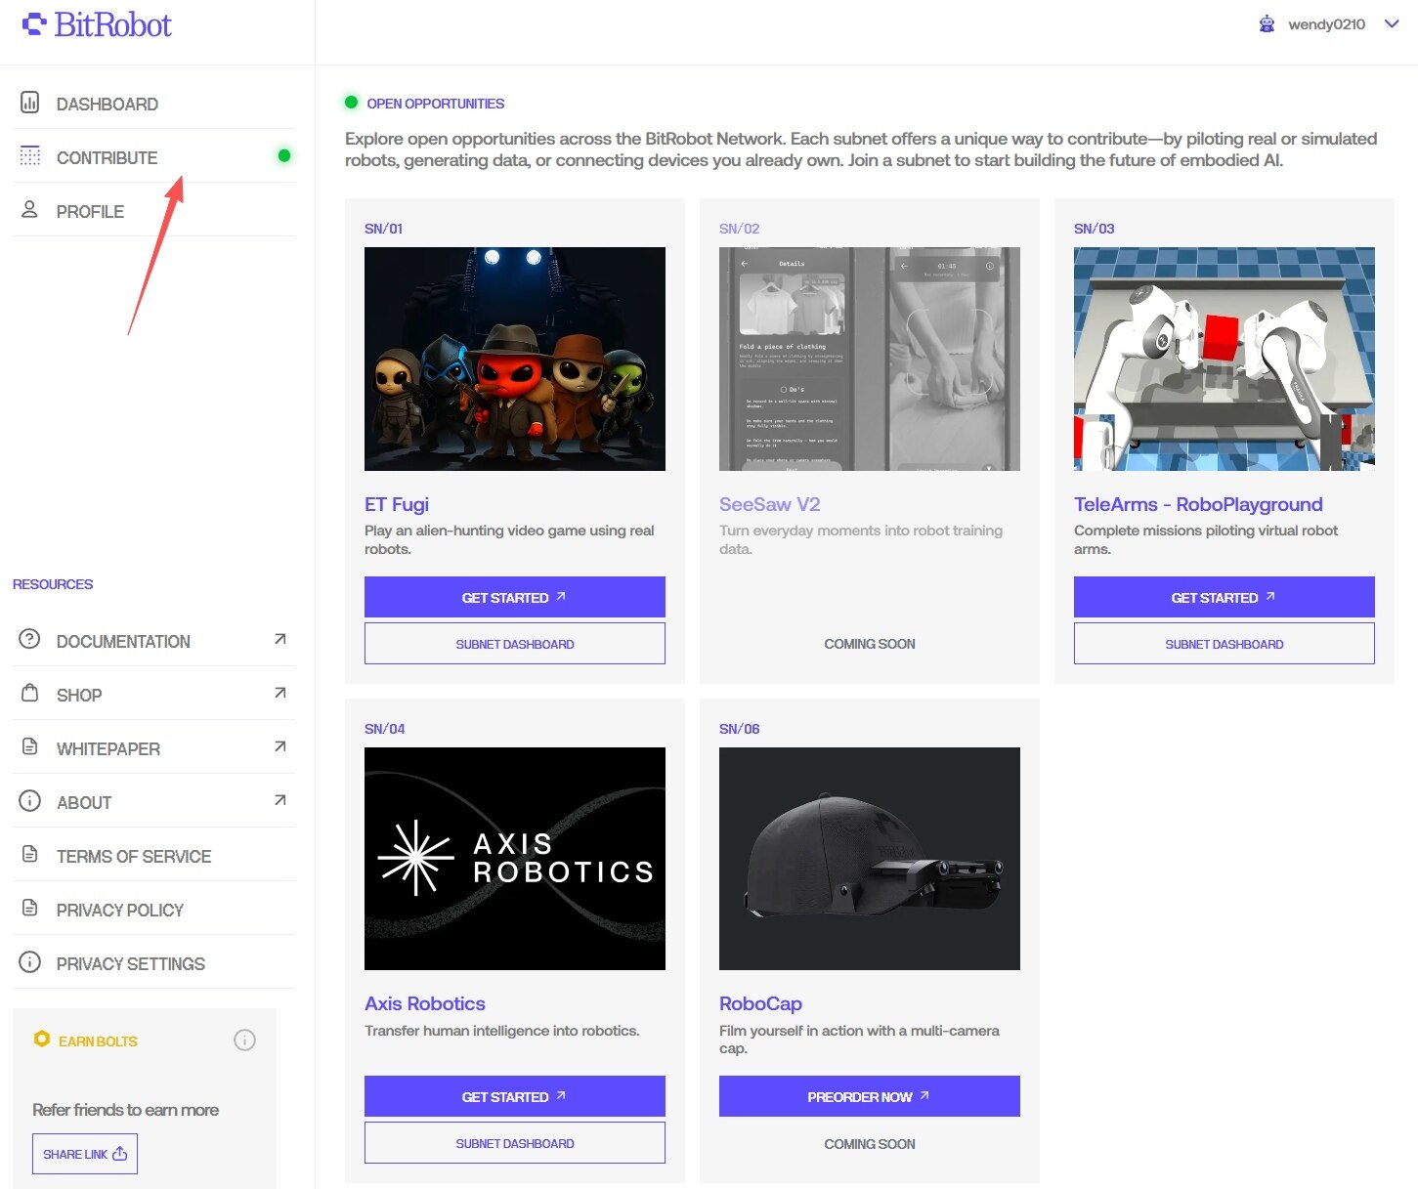Screen dimensions: 1418x1189
Task: Click the Contribute dotted grid icon
Action: (30, 156)
